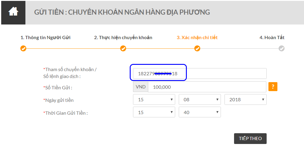This screenshot has height=161, width=304.
Task: Click the 'Gửi tiền' page header title
Action: pyautogui.click(x=122, y=12)
